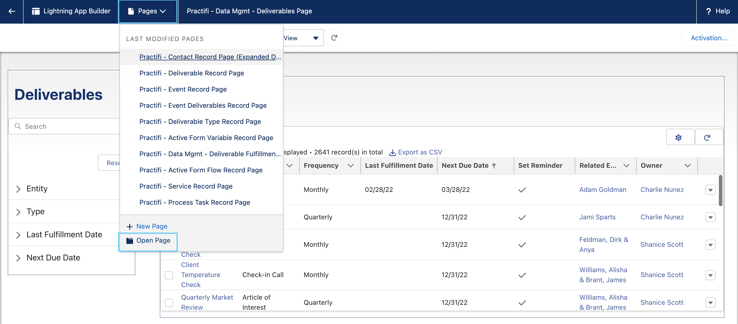Open row actions for Feldman, Dirk & Anya row

point(711,245)
